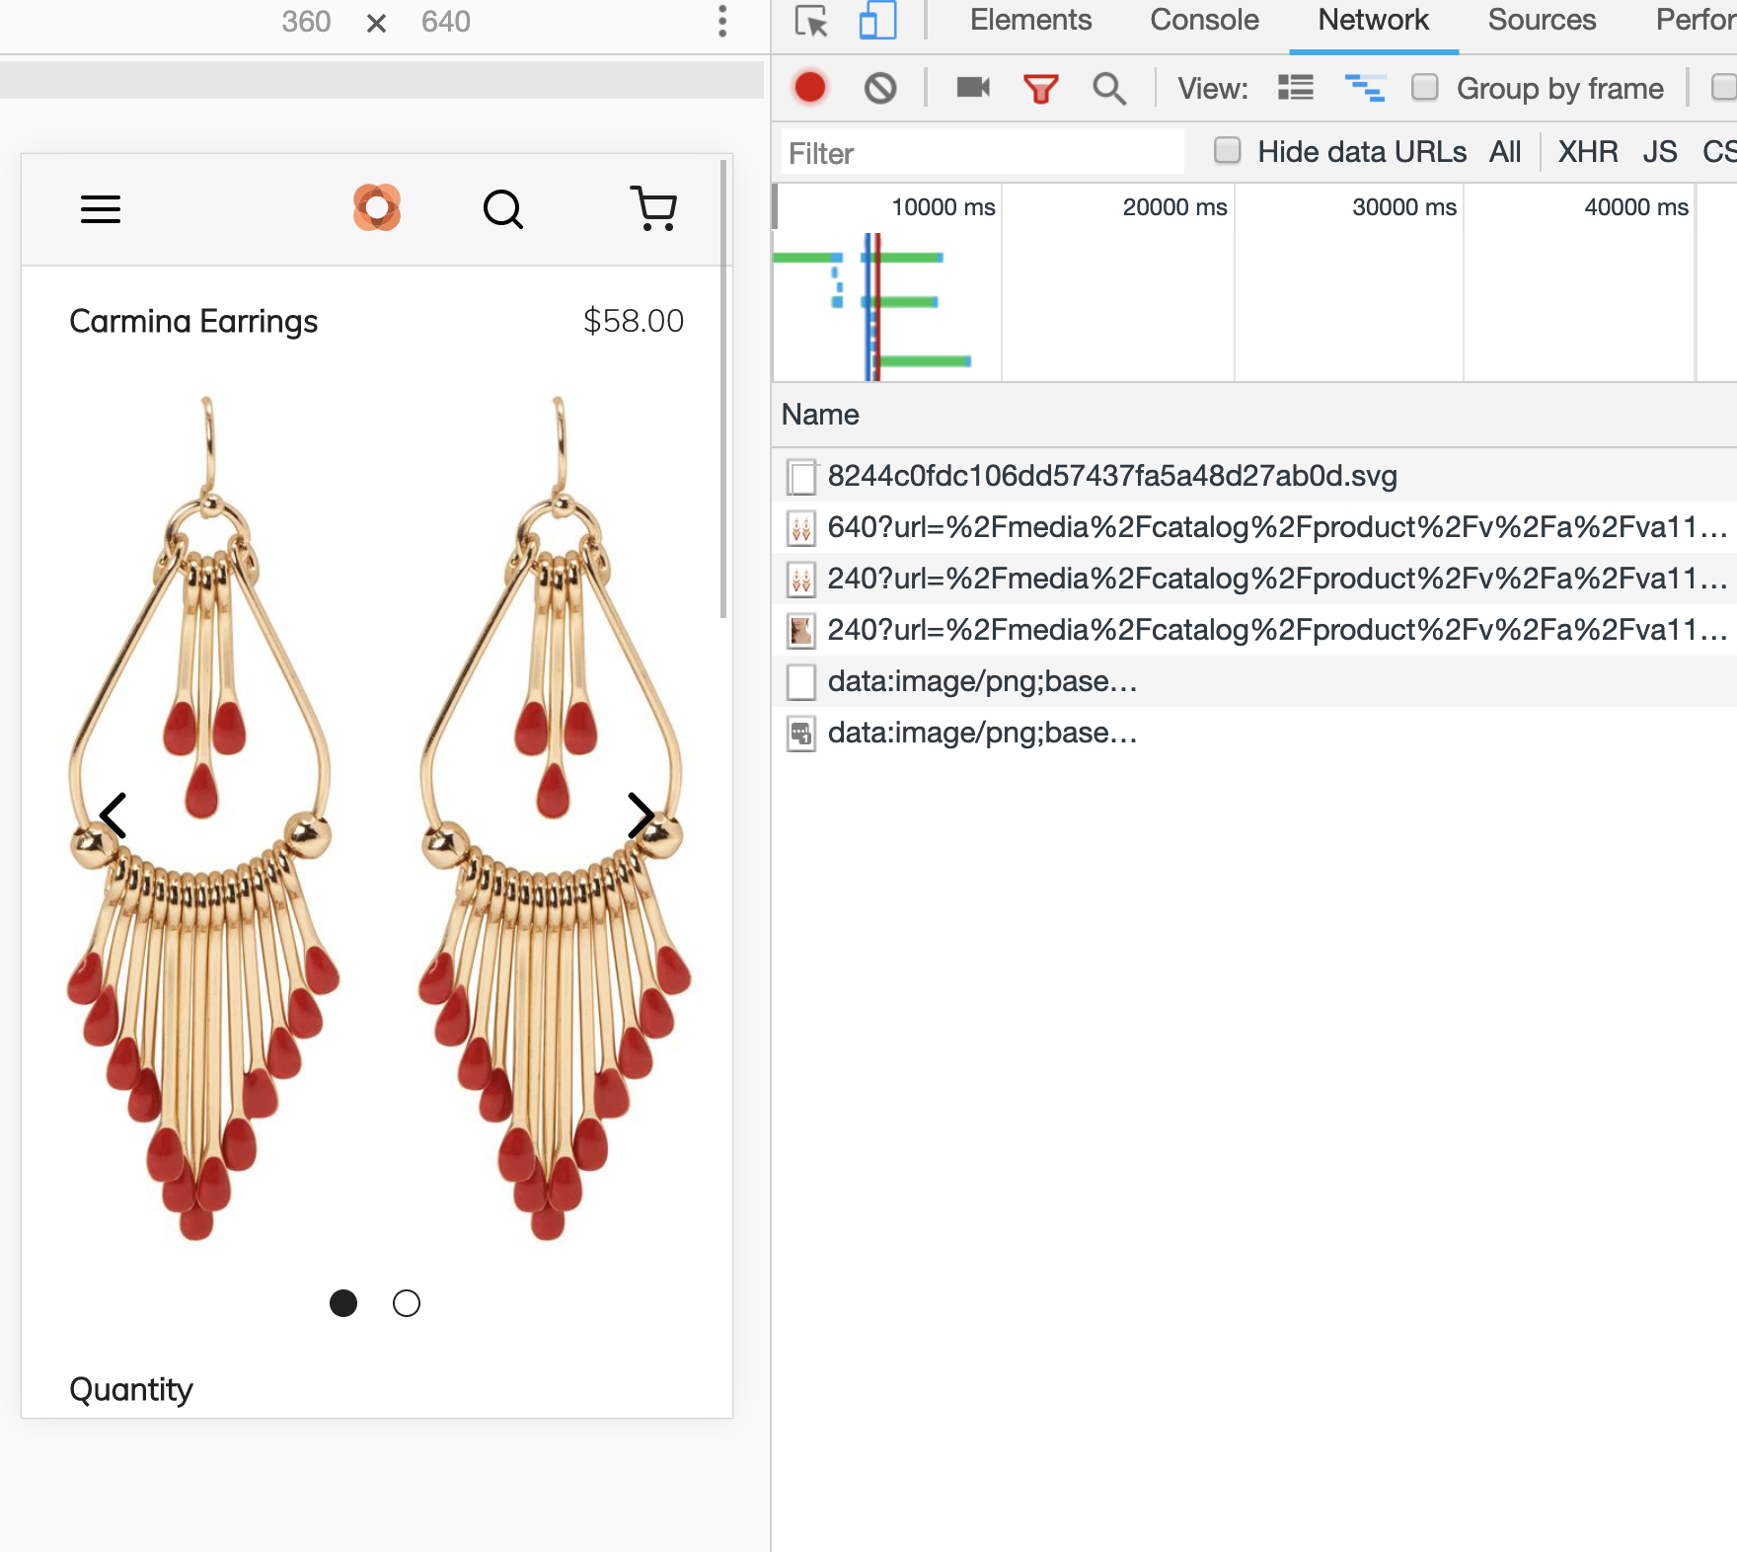Show overview waterfall view icon
This screenshot has width=1737, height=1552.
pos(1365,88)
